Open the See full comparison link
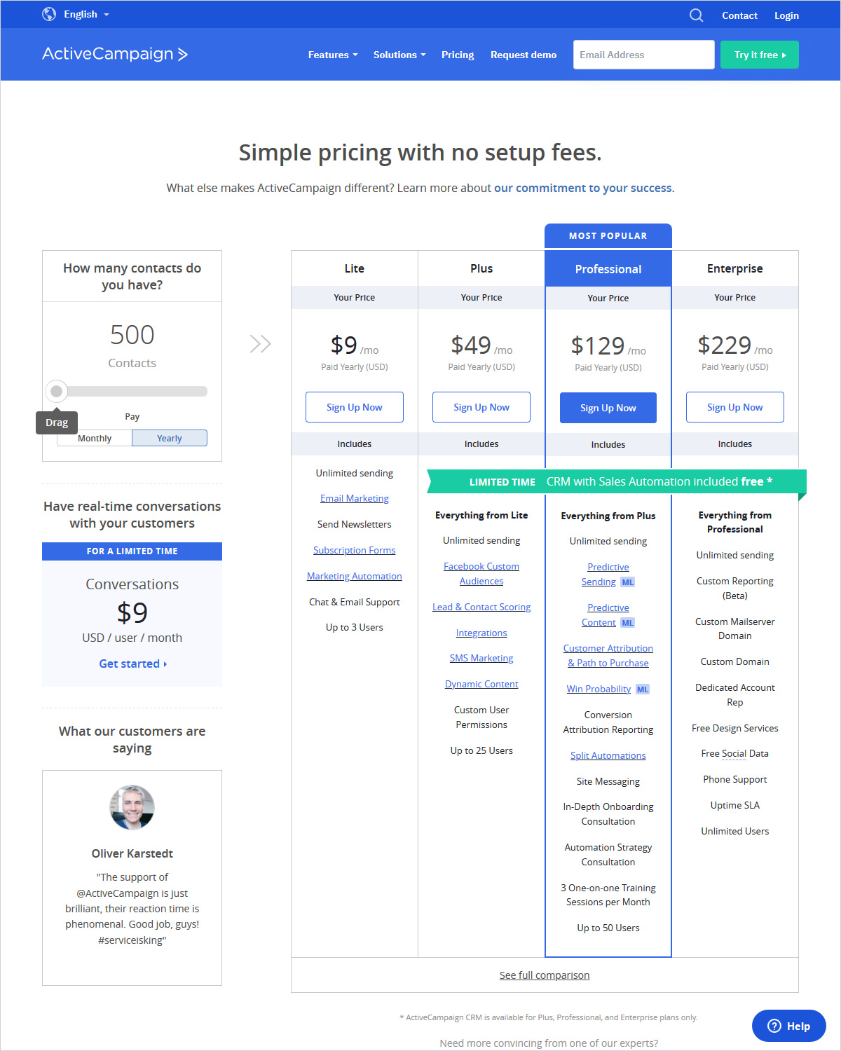Viewport: 841px width, 1051px height. (x=545, y=975)
